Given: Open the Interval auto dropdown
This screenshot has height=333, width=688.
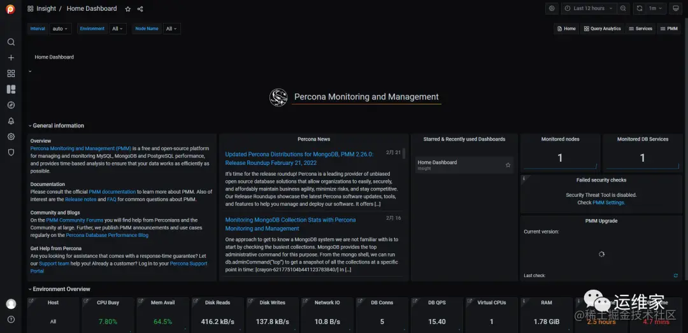Looking at the screenshot, I should tap(61, 29).
